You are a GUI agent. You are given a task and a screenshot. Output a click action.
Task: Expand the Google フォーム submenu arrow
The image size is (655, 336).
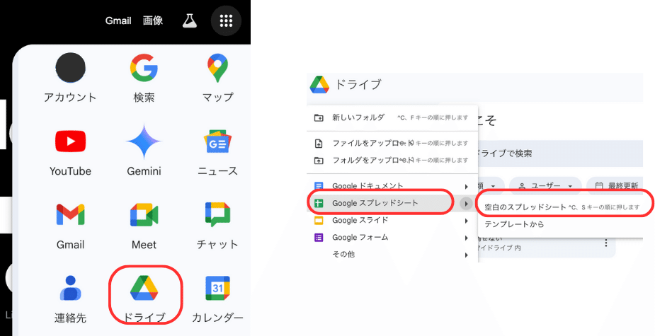tap(466, 238)
